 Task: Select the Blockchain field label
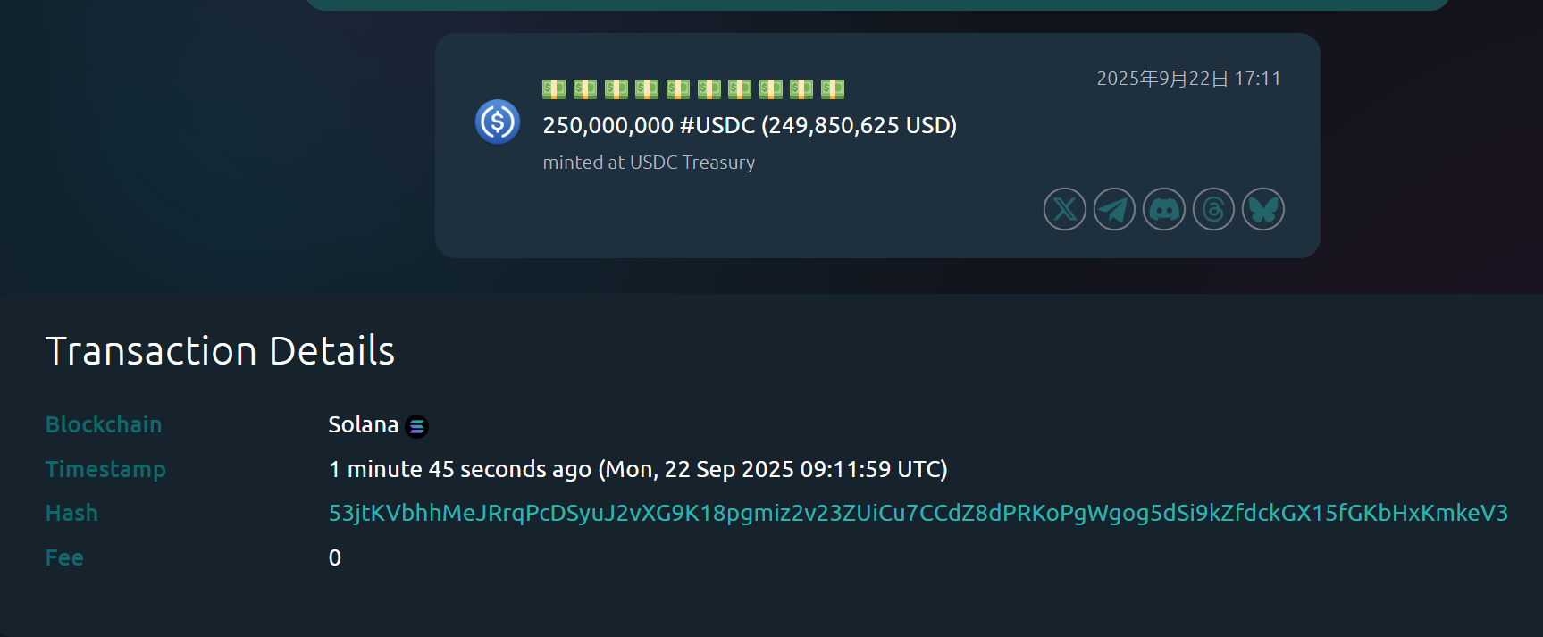pos(104,424)
